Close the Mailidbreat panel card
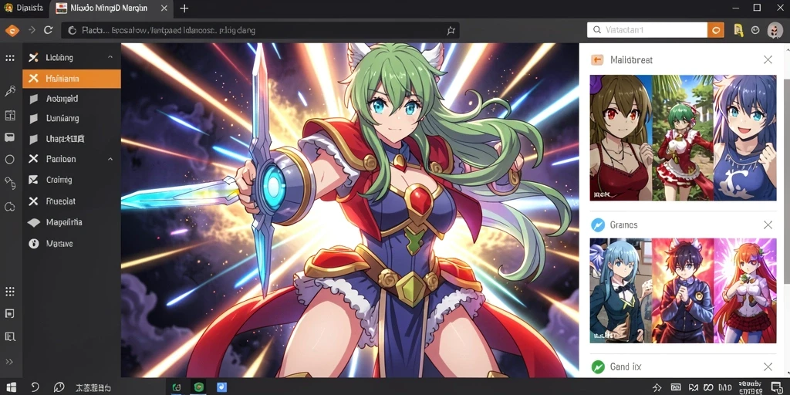The image size is (790, 395). (768, 59)
